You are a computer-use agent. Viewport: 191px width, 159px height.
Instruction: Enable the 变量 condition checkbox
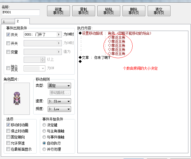(x=8, y=52)
